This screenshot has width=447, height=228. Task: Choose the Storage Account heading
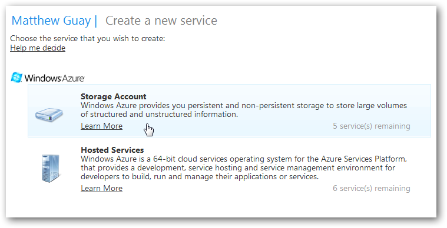coord(114,96)
